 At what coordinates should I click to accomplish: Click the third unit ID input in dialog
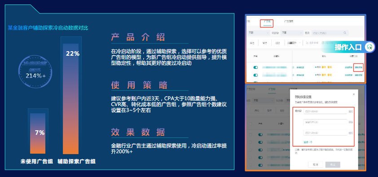[325, 133]
